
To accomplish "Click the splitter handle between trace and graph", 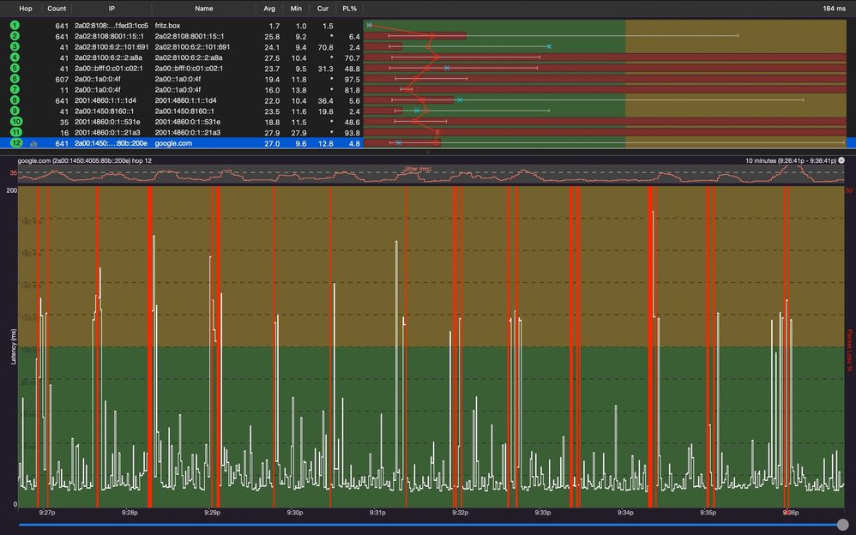I will pos(428,152).
